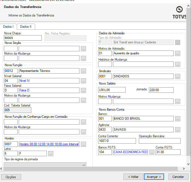Focus the Jornada field 220:00
This screenshot has width=191, height=182.
161,90
